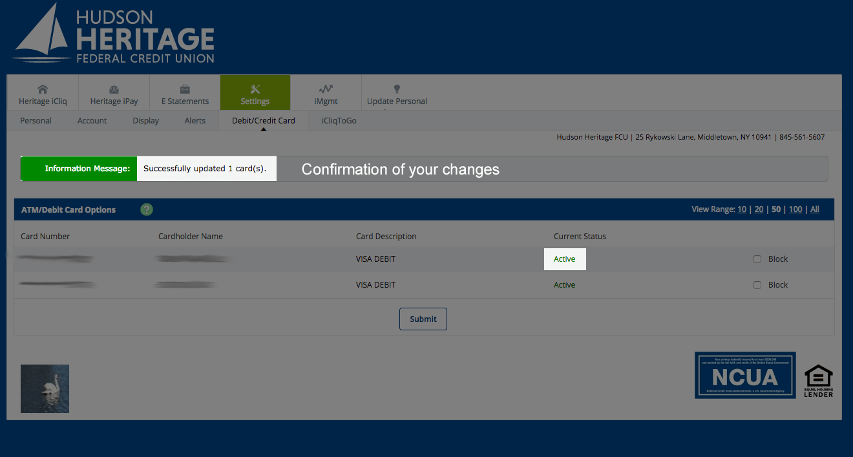The width and height of the screenshot is (853, 457).
Task: Toggle the first card's Active status
Action: click(x=564, y=259)
